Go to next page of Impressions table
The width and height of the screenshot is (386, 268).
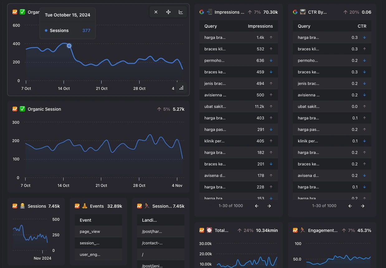pyautogui.click(x=269, y=206)
